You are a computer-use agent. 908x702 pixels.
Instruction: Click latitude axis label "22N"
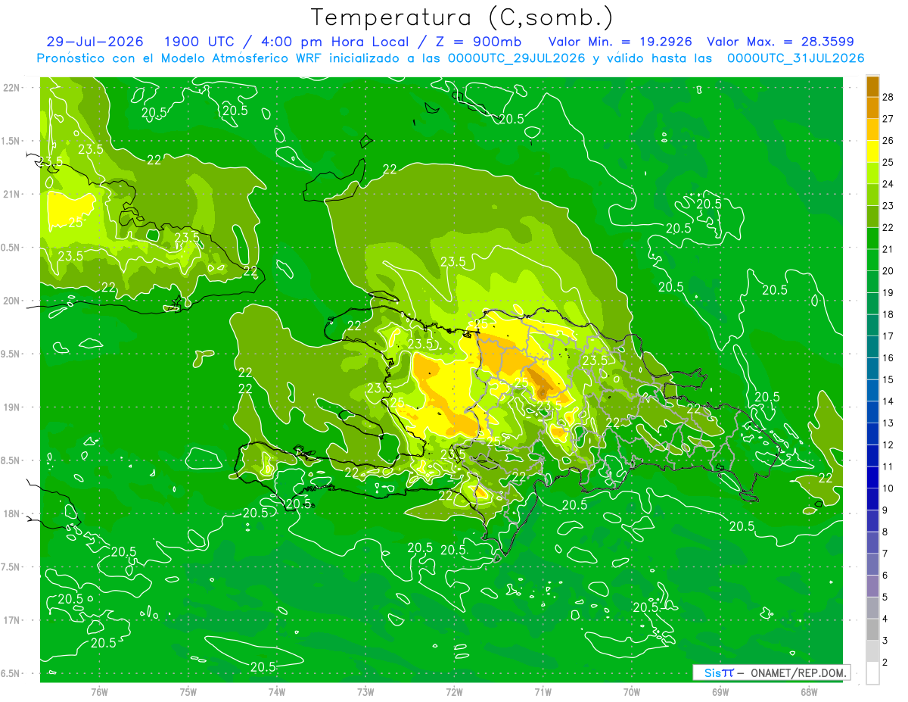pyautogui.click(x=12, y=87)
